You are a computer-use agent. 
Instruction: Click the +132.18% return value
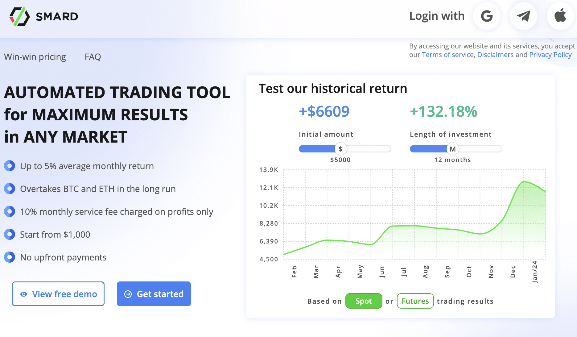[443, 111]
